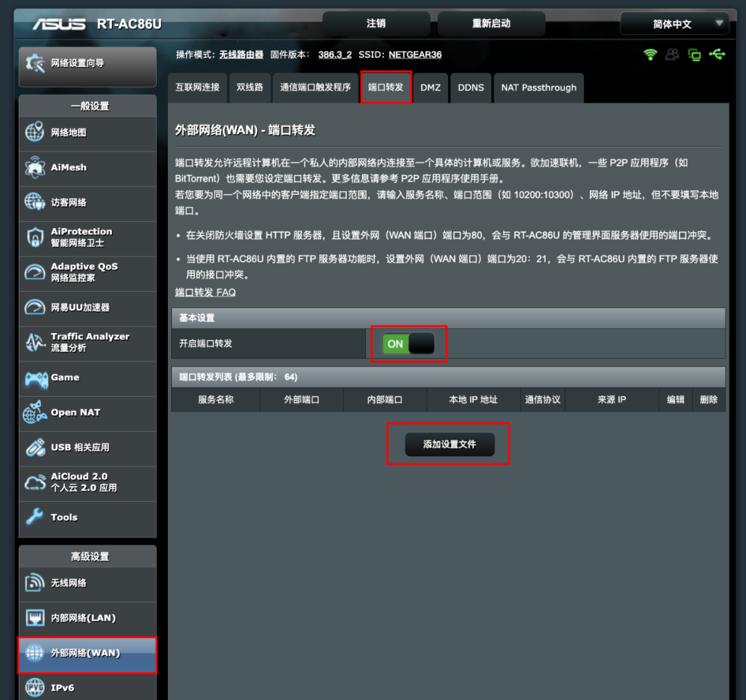This screenshot has width=746, height=700.
Task: Open the Game controller icon
Action: pyautogui.click(x=36, y=379)
